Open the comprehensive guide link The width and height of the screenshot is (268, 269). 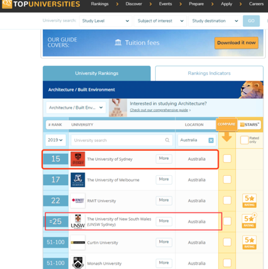pyautogui.click(x=159, y=110)
